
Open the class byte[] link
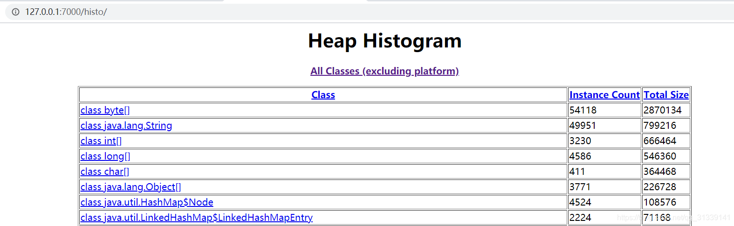point(105,110)
